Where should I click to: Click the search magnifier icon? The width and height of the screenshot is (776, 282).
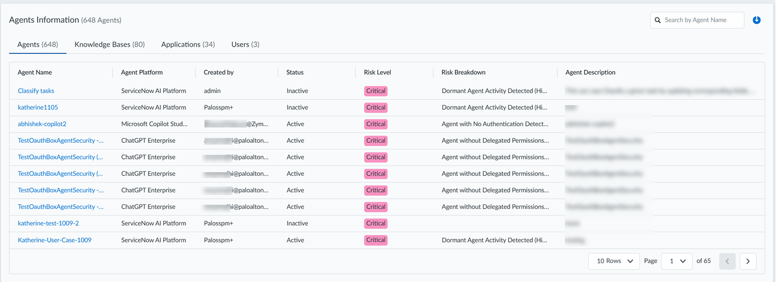pyautogui.click(x=658, y=20)
